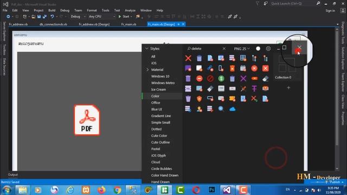Open the Output panel tab

pyautogui.click(x=13, y=174)
